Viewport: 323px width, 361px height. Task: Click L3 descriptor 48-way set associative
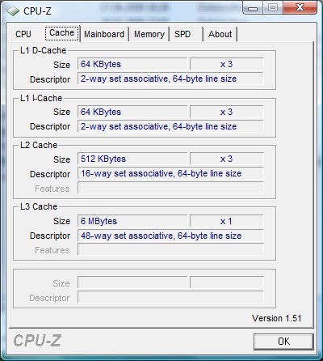[x=170, y=236]
